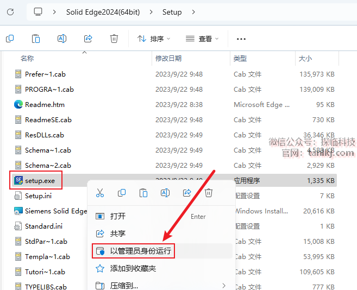Click size cell 20,616 KB
Screen dimensions: 357x290
[x=319, y=211]
